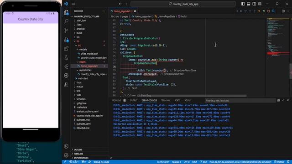
Task: Expand the OUTLINE section
Action: pos(78,150)
